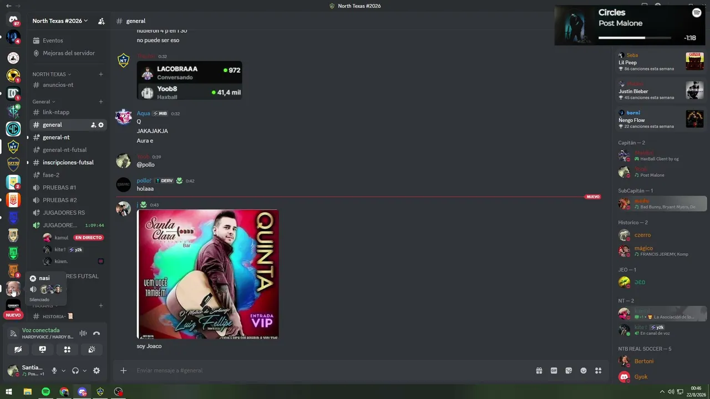710x399 pixels.
Task: Open the emoji picker
Action: pos(584,371)
